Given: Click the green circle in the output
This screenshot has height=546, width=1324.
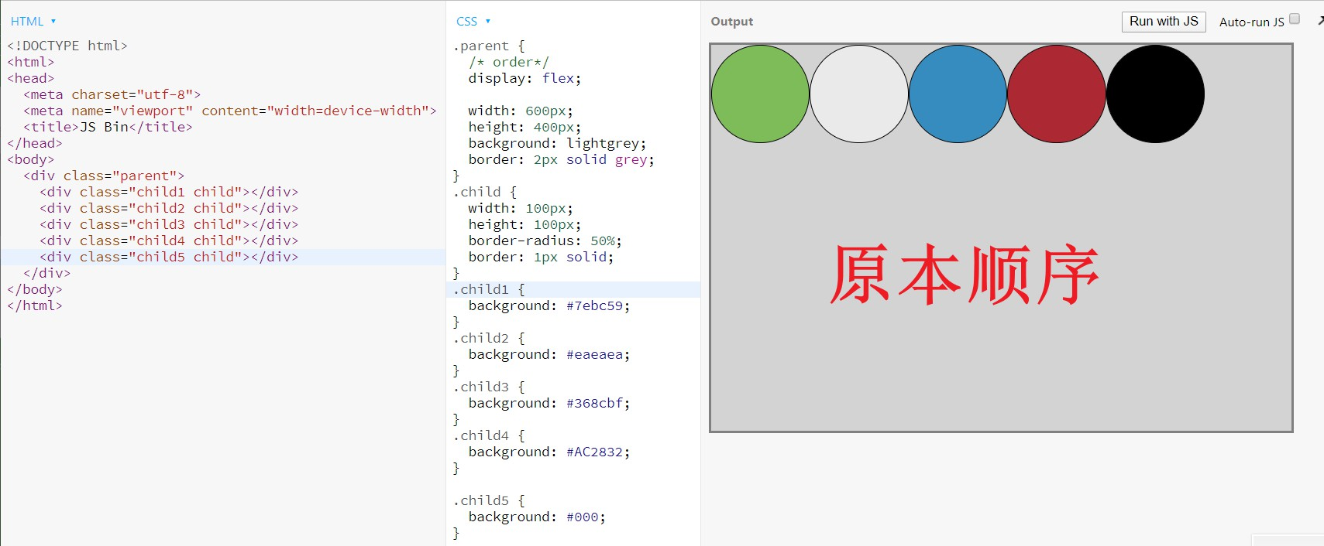Looking at the screenshot, I should [760, 94].
